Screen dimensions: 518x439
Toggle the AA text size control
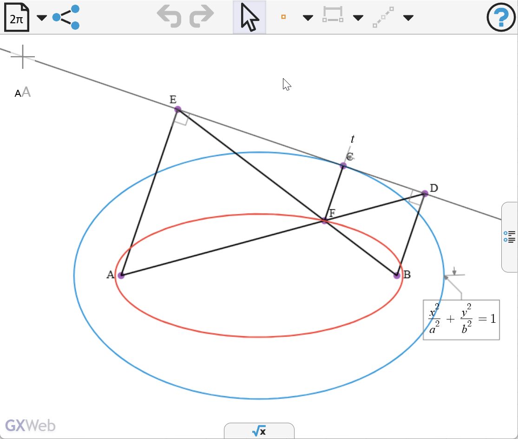tap(22, 92)
